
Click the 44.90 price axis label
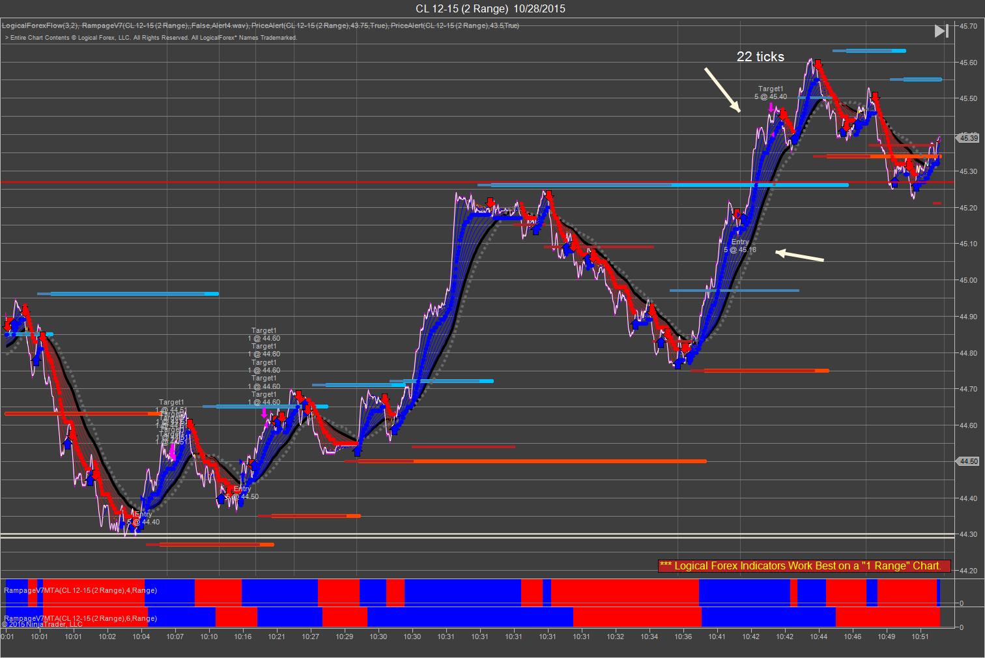(x=968, y=317)
